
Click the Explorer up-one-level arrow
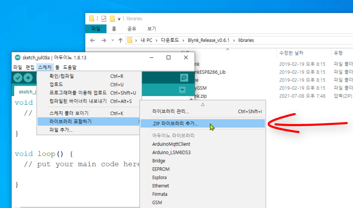click(x=120, y=40)
